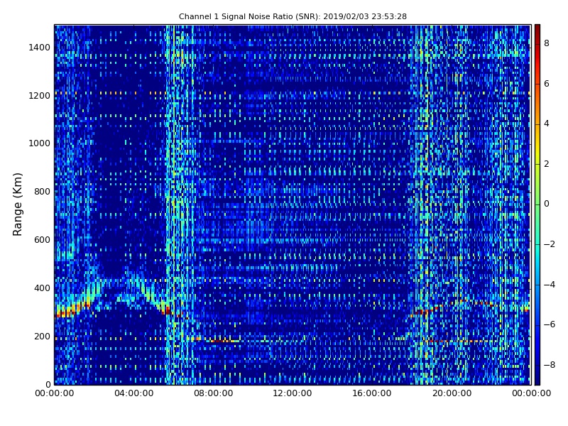
Task: Click the colorbar label −8
Action: pos(550,365)
